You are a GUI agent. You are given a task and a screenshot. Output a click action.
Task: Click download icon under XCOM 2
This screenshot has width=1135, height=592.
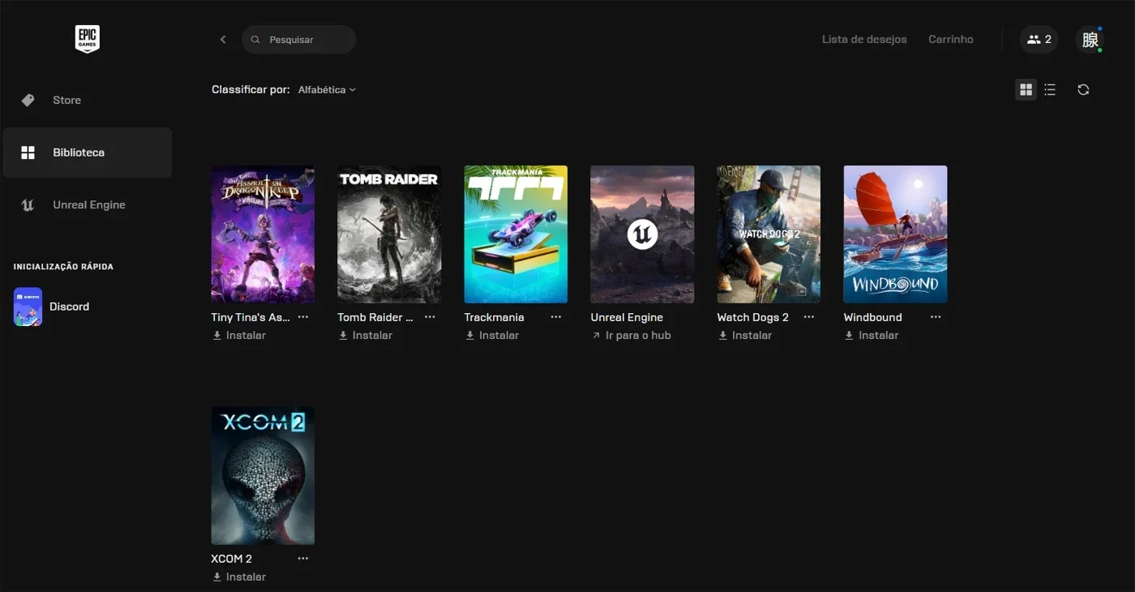coord(216,577)
